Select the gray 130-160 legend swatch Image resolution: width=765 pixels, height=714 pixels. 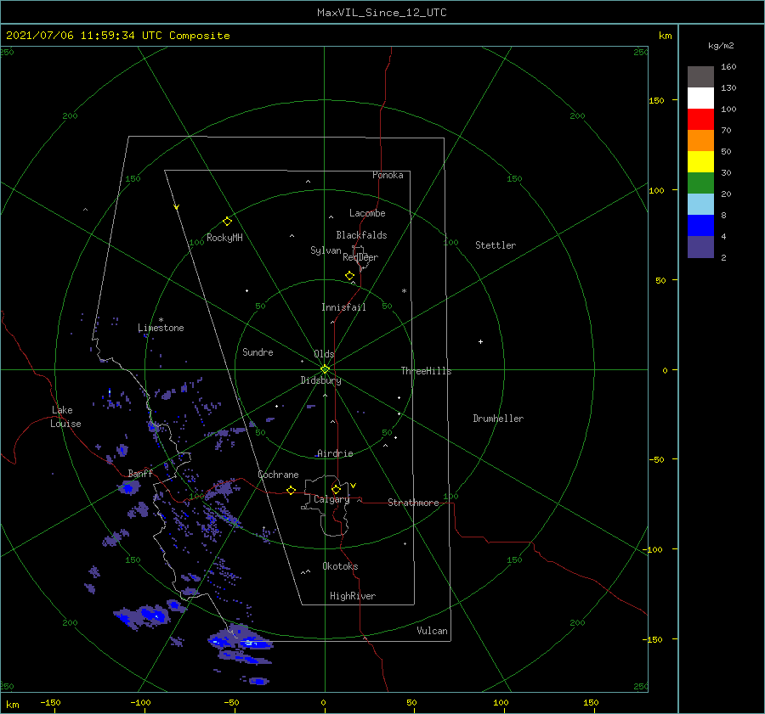pos(700,77)
